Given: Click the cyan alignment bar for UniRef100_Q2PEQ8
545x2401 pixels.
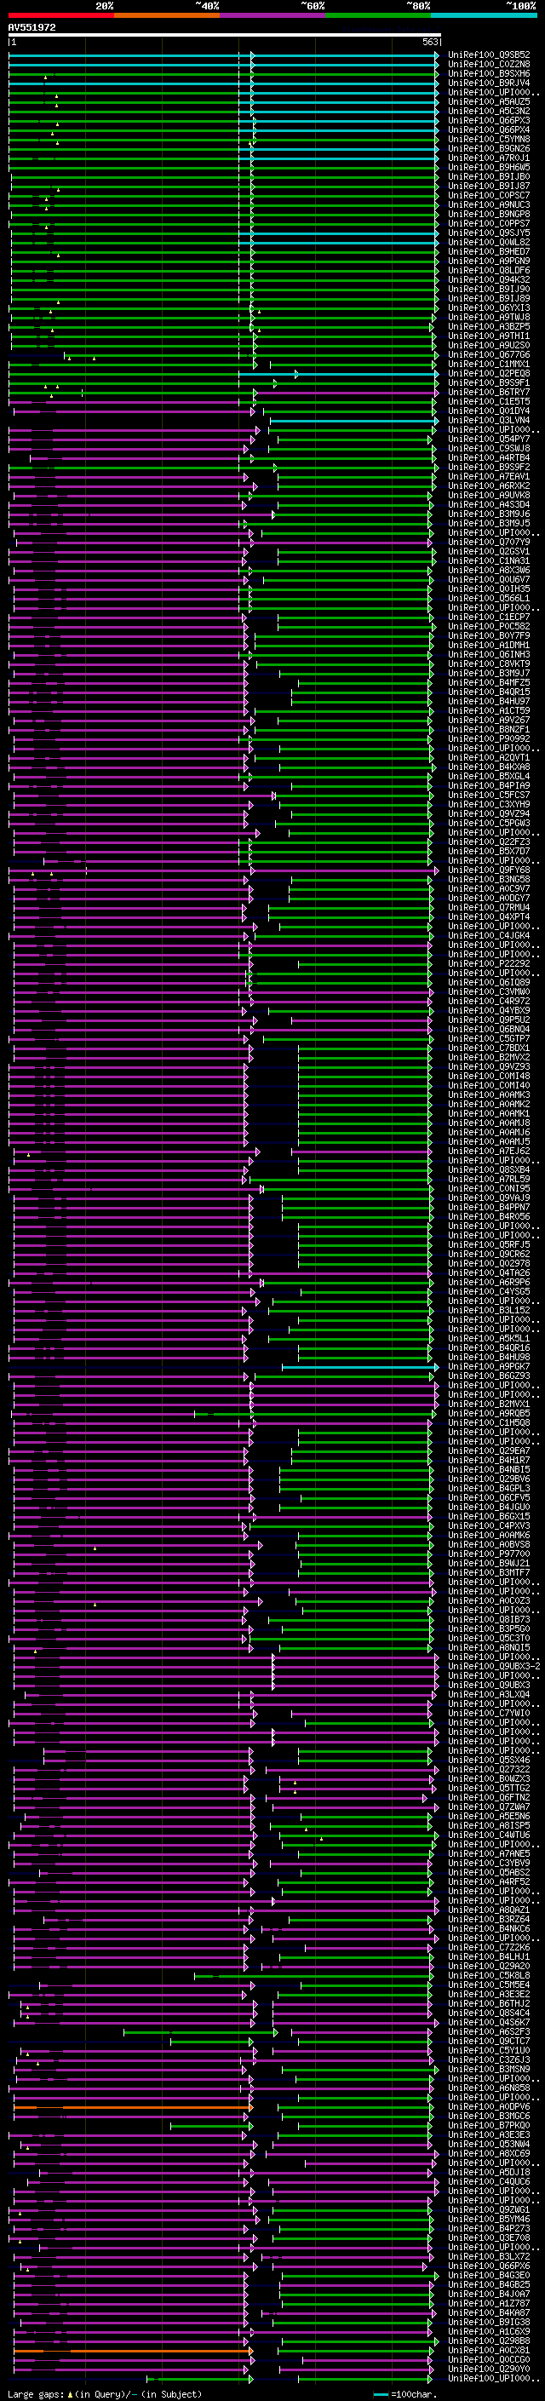Looking at the screenshot, I should (x=339, y=374).
